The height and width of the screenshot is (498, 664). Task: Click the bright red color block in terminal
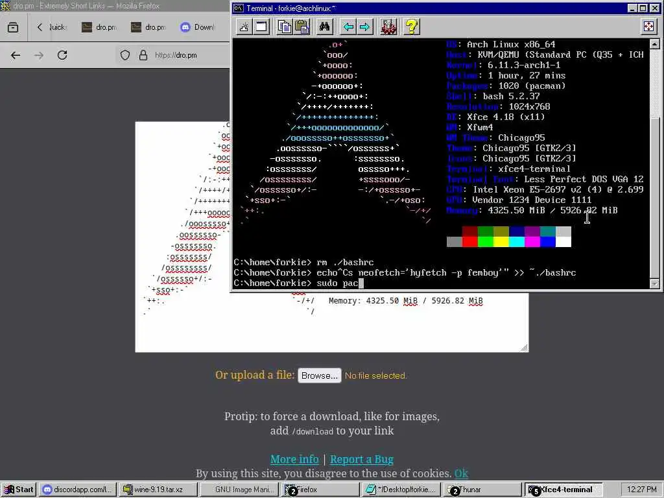coord(470,242)
